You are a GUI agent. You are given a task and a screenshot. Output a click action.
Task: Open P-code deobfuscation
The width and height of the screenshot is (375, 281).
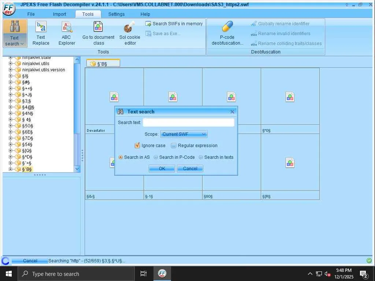[x=227, y=33]
